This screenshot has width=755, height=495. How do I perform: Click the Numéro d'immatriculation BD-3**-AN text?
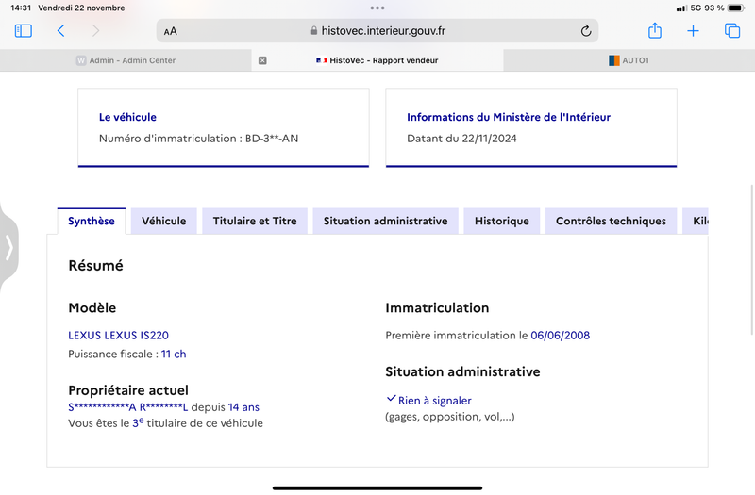(x=199, y=139)
